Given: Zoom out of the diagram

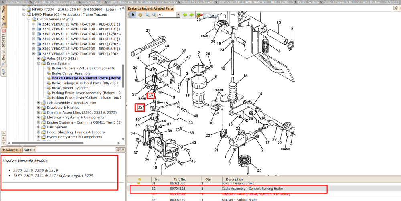Looking at the screenshot, I should click(154, 15).
